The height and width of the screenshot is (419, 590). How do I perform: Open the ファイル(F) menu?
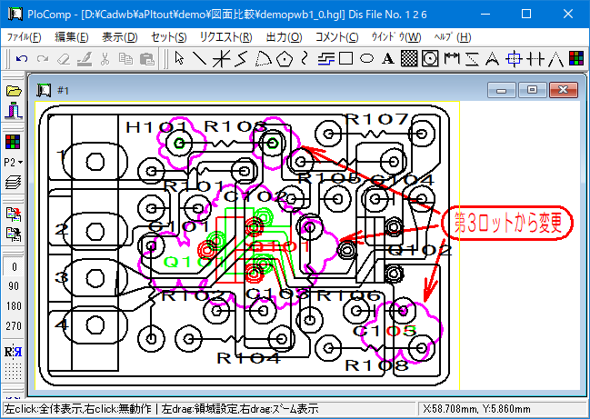click(x=24, y=37)
